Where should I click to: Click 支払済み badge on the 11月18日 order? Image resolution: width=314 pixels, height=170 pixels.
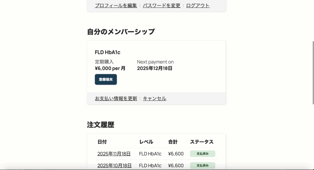pos(202,154)
